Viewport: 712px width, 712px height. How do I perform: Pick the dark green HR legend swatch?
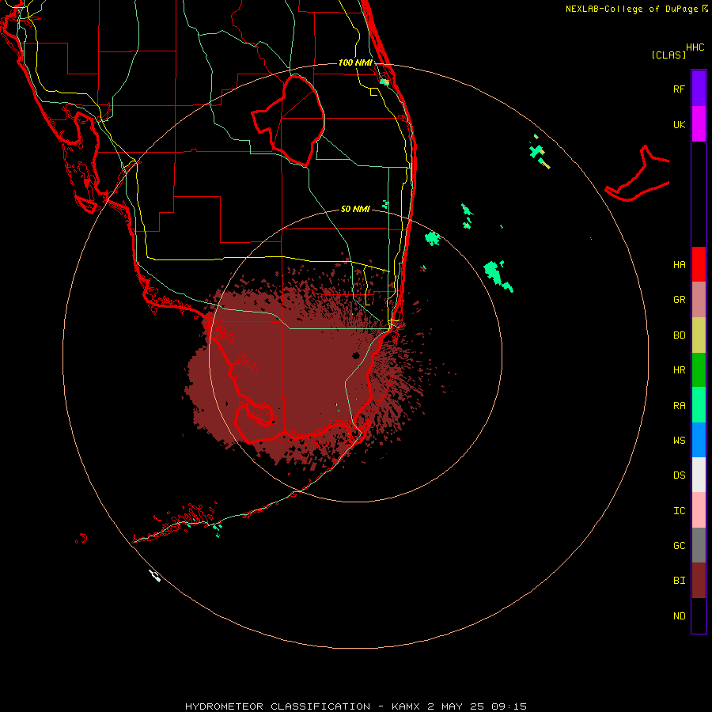coord(699,370)
